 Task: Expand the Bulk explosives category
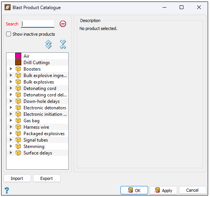coord(11,82)
